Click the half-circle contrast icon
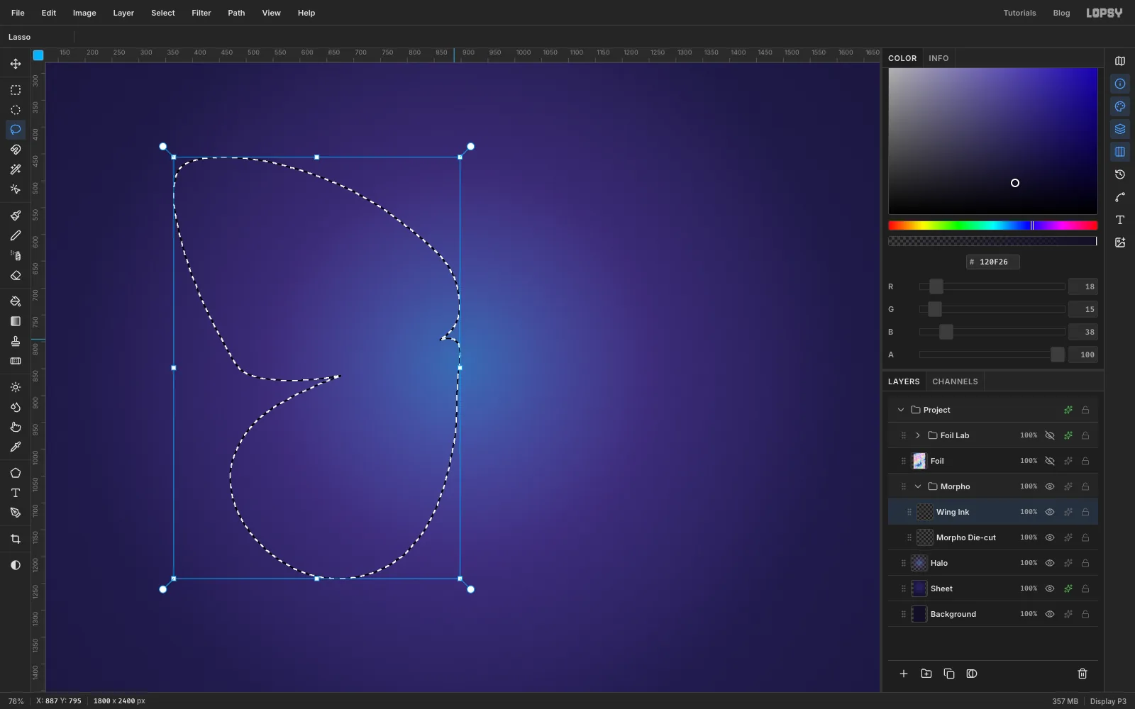The width and height of the screenshot is (1135, 709). 16,565
